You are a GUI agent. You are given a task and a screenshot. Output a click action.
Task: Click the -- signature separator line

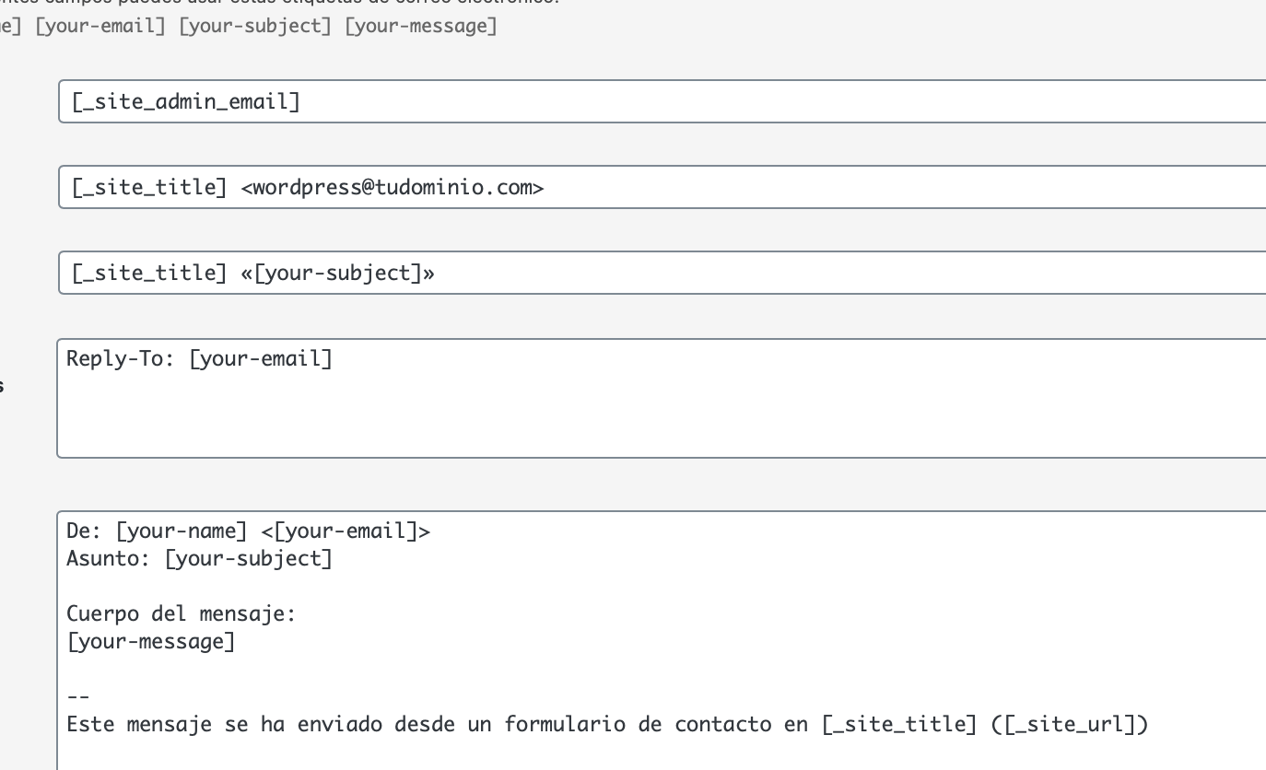[x=77, y=697]
